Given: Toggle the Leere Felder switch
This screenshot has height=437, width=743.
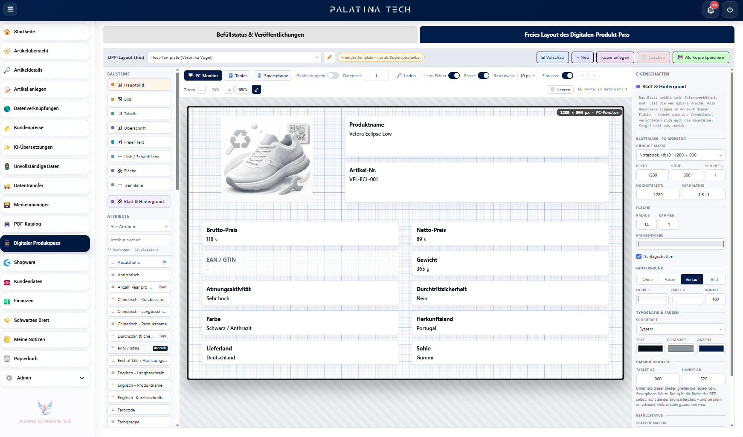Looking at the screenshot, I should pyautogui.click(x=454, y=75).
